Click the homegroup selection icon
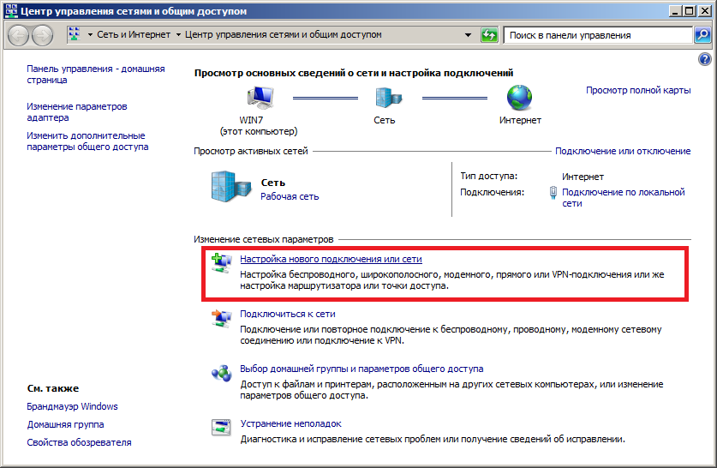 pos(221,374)
